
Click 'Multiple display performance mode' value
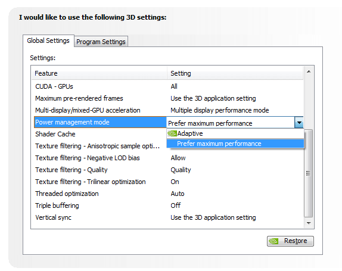(x=220, y=110)
